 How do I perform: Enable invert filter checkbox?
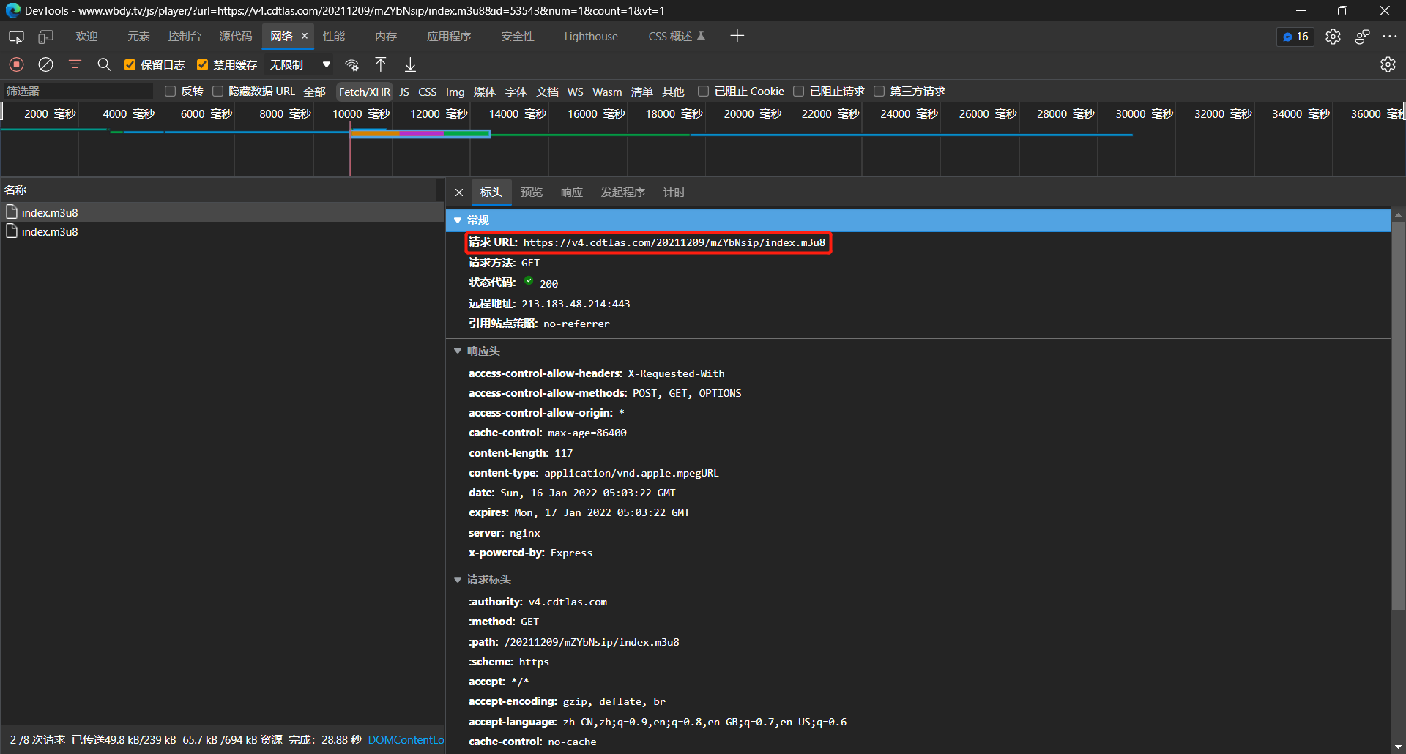tap(170, 91)
